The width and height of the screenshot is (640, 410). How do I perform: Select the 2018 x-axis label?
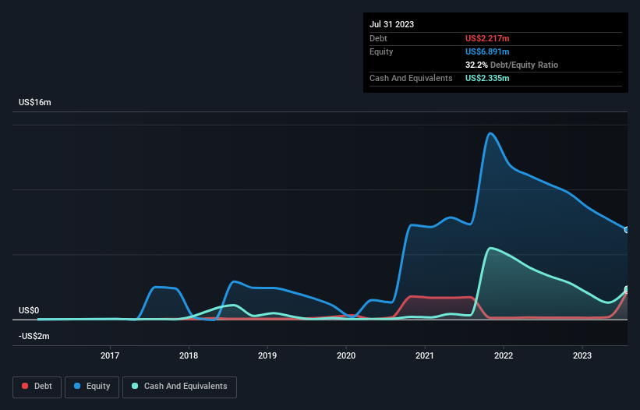(189, 355)
